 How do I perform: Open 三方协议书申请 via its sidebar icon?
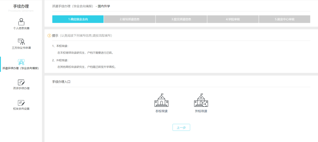pos(21,42)
